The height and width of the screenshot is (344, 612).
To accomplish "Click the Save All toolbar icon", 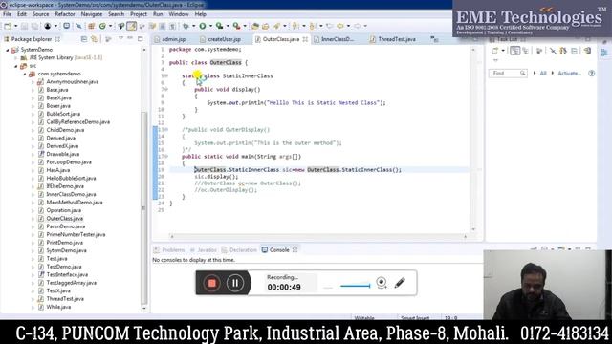I will pos(34,26).
